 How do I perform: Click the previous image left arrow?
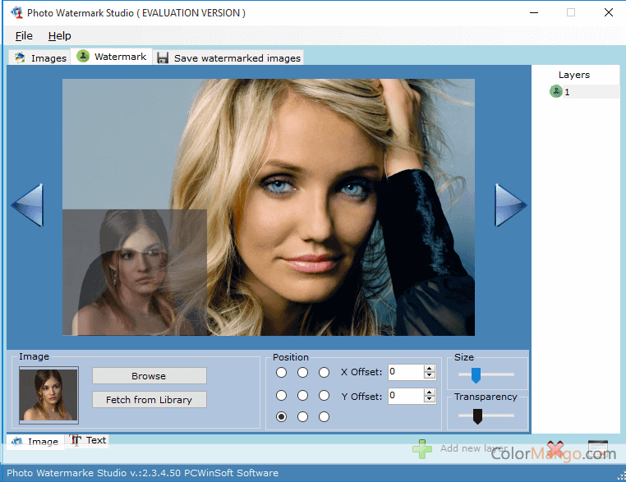[27, 205]
